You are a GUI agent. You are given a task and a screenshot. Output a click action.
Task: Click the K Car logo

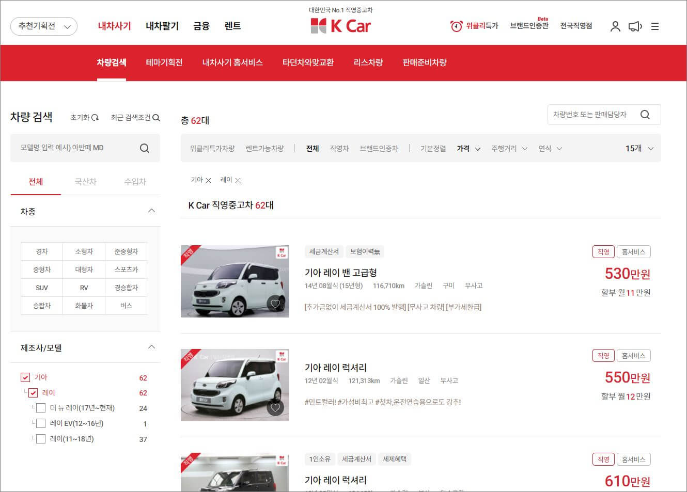click(x=340, y=25)
